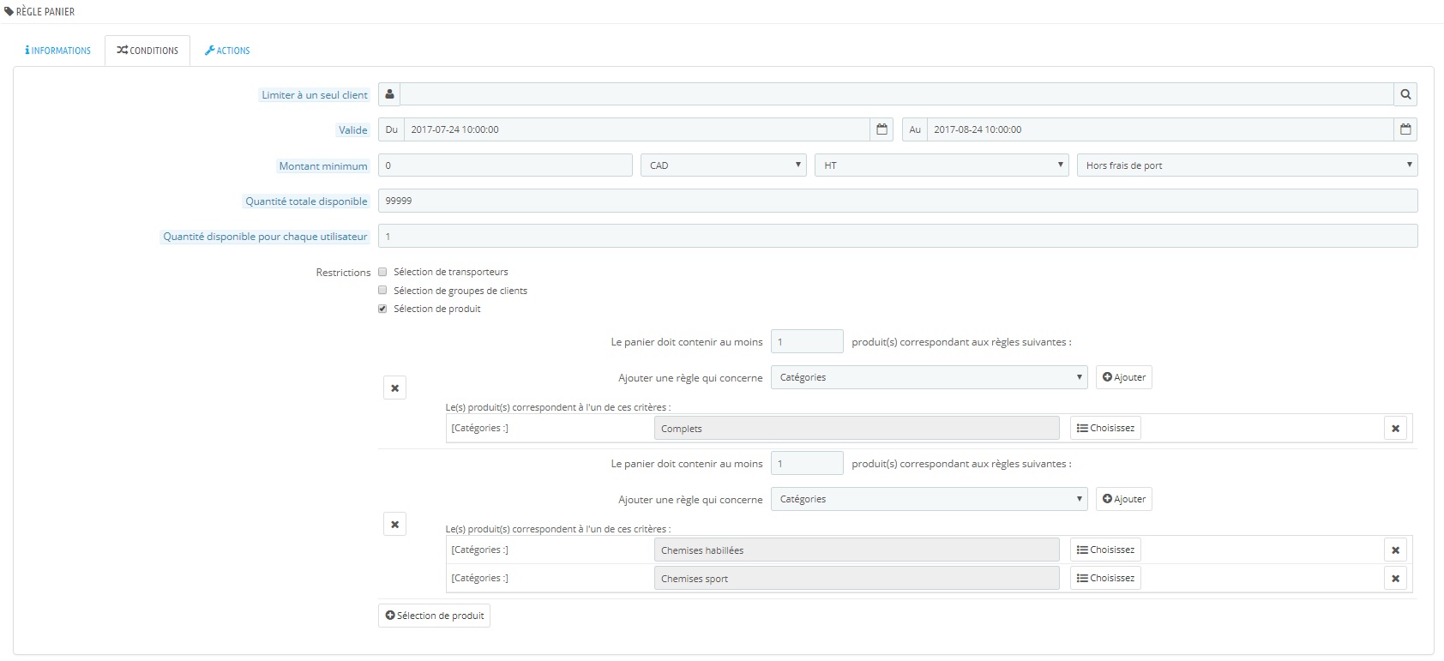Click the Quantité totale disponible label
The height and width of the screenshot is (661, 1444).
pyautogui.click(x=306, y=201)
